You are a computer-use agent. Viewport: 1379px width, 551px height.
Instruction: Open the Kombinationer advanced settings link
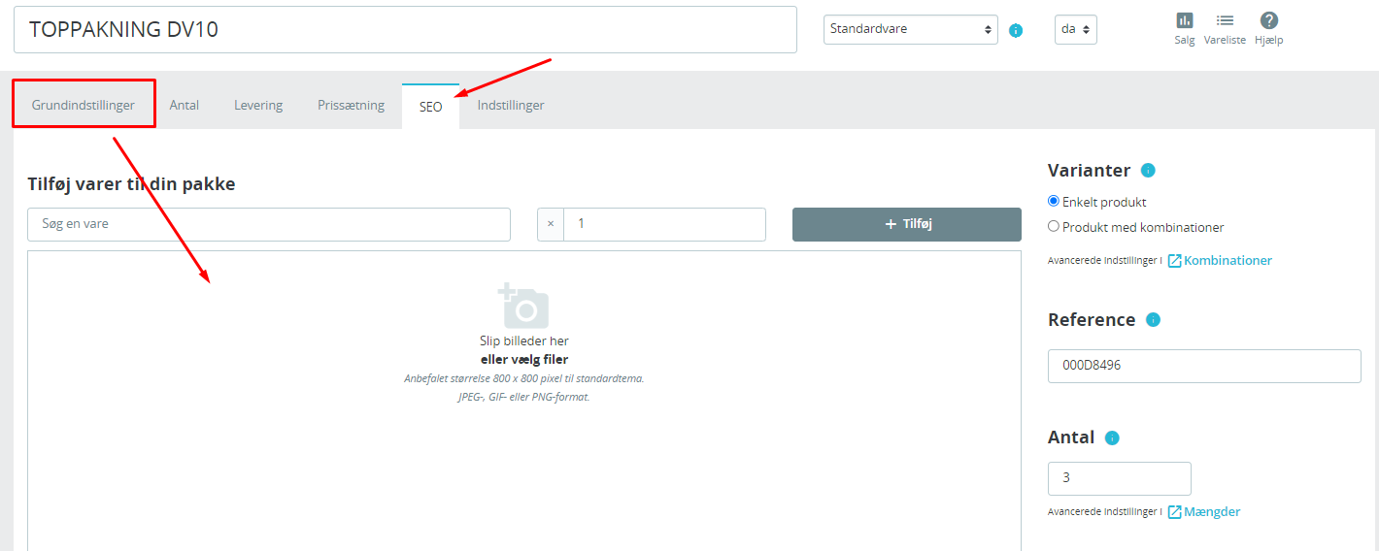click(x=1228, y=261)
